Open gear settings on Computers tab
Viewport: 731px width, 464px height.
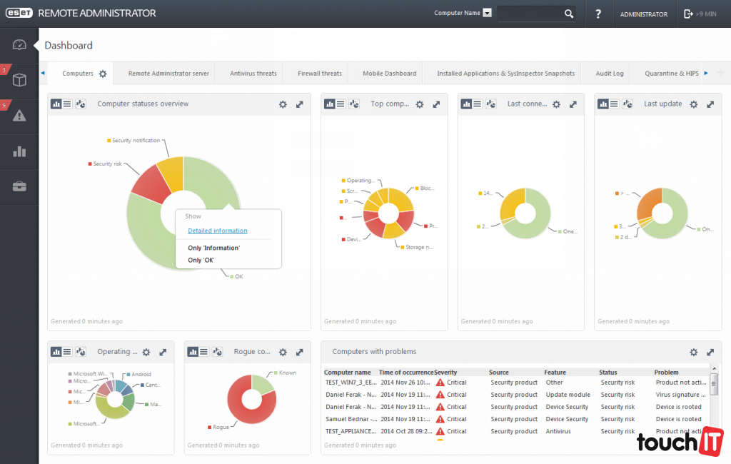103,74
